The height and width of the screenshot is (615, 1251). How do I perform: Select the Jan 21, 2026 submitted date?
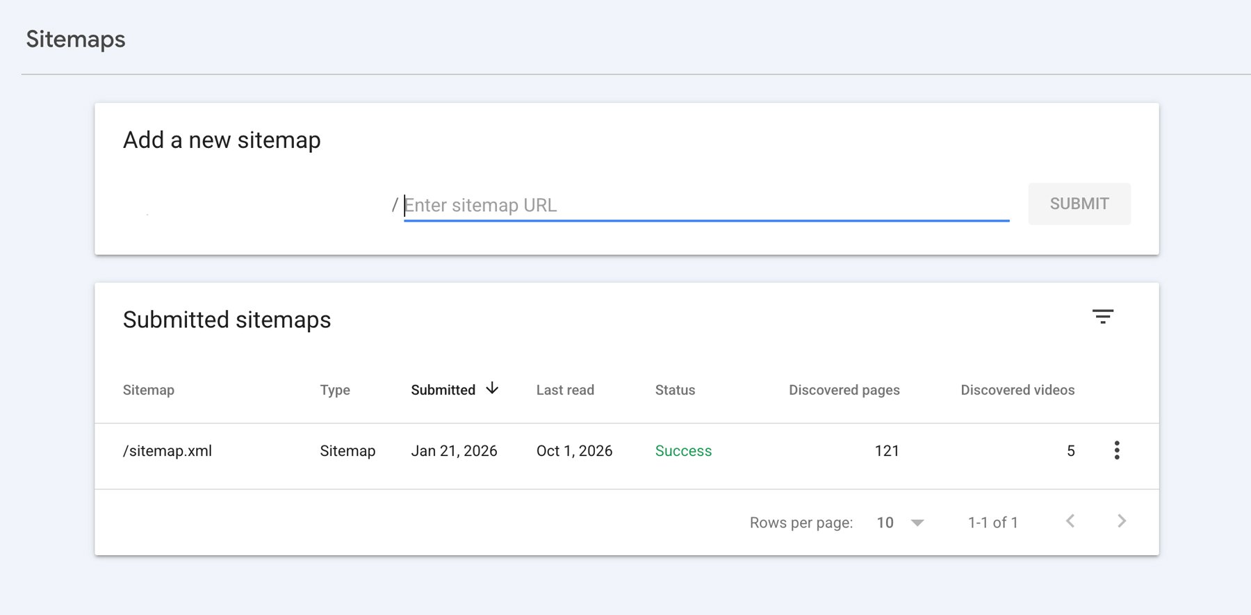pos(454,451)
